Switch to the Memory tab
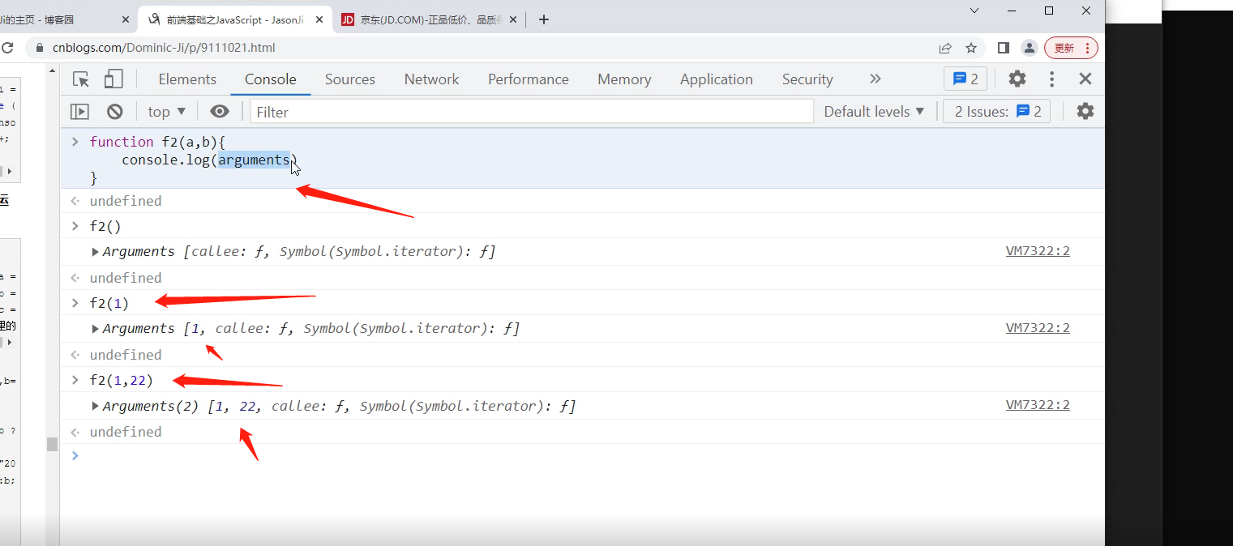The height and width of the screenshot is (546, 1233). point(624,79)
